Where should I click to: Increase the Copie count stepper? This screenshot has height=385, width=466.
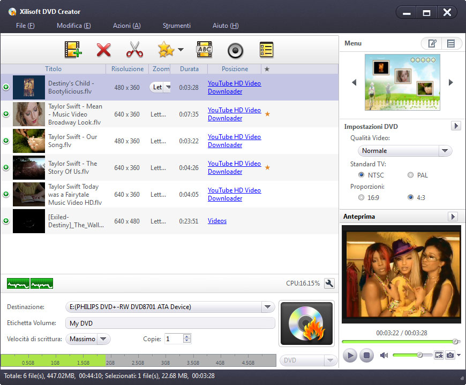pos(187,336)
